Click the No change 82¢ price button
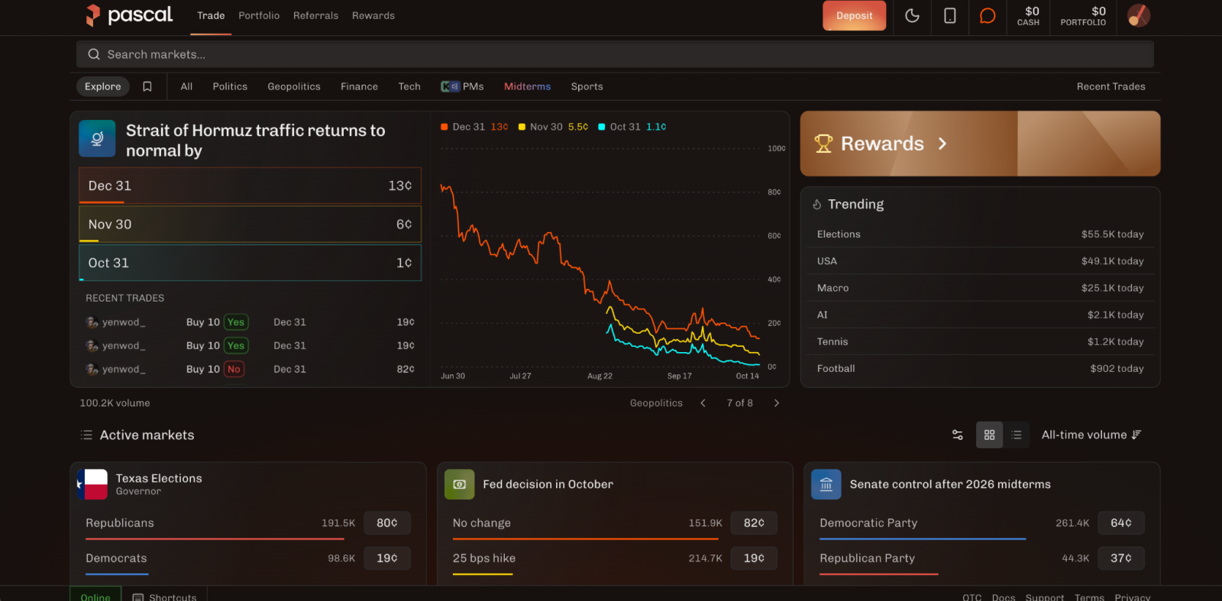The height and width of the screenshot is (601, 1222). coord(754,523)
